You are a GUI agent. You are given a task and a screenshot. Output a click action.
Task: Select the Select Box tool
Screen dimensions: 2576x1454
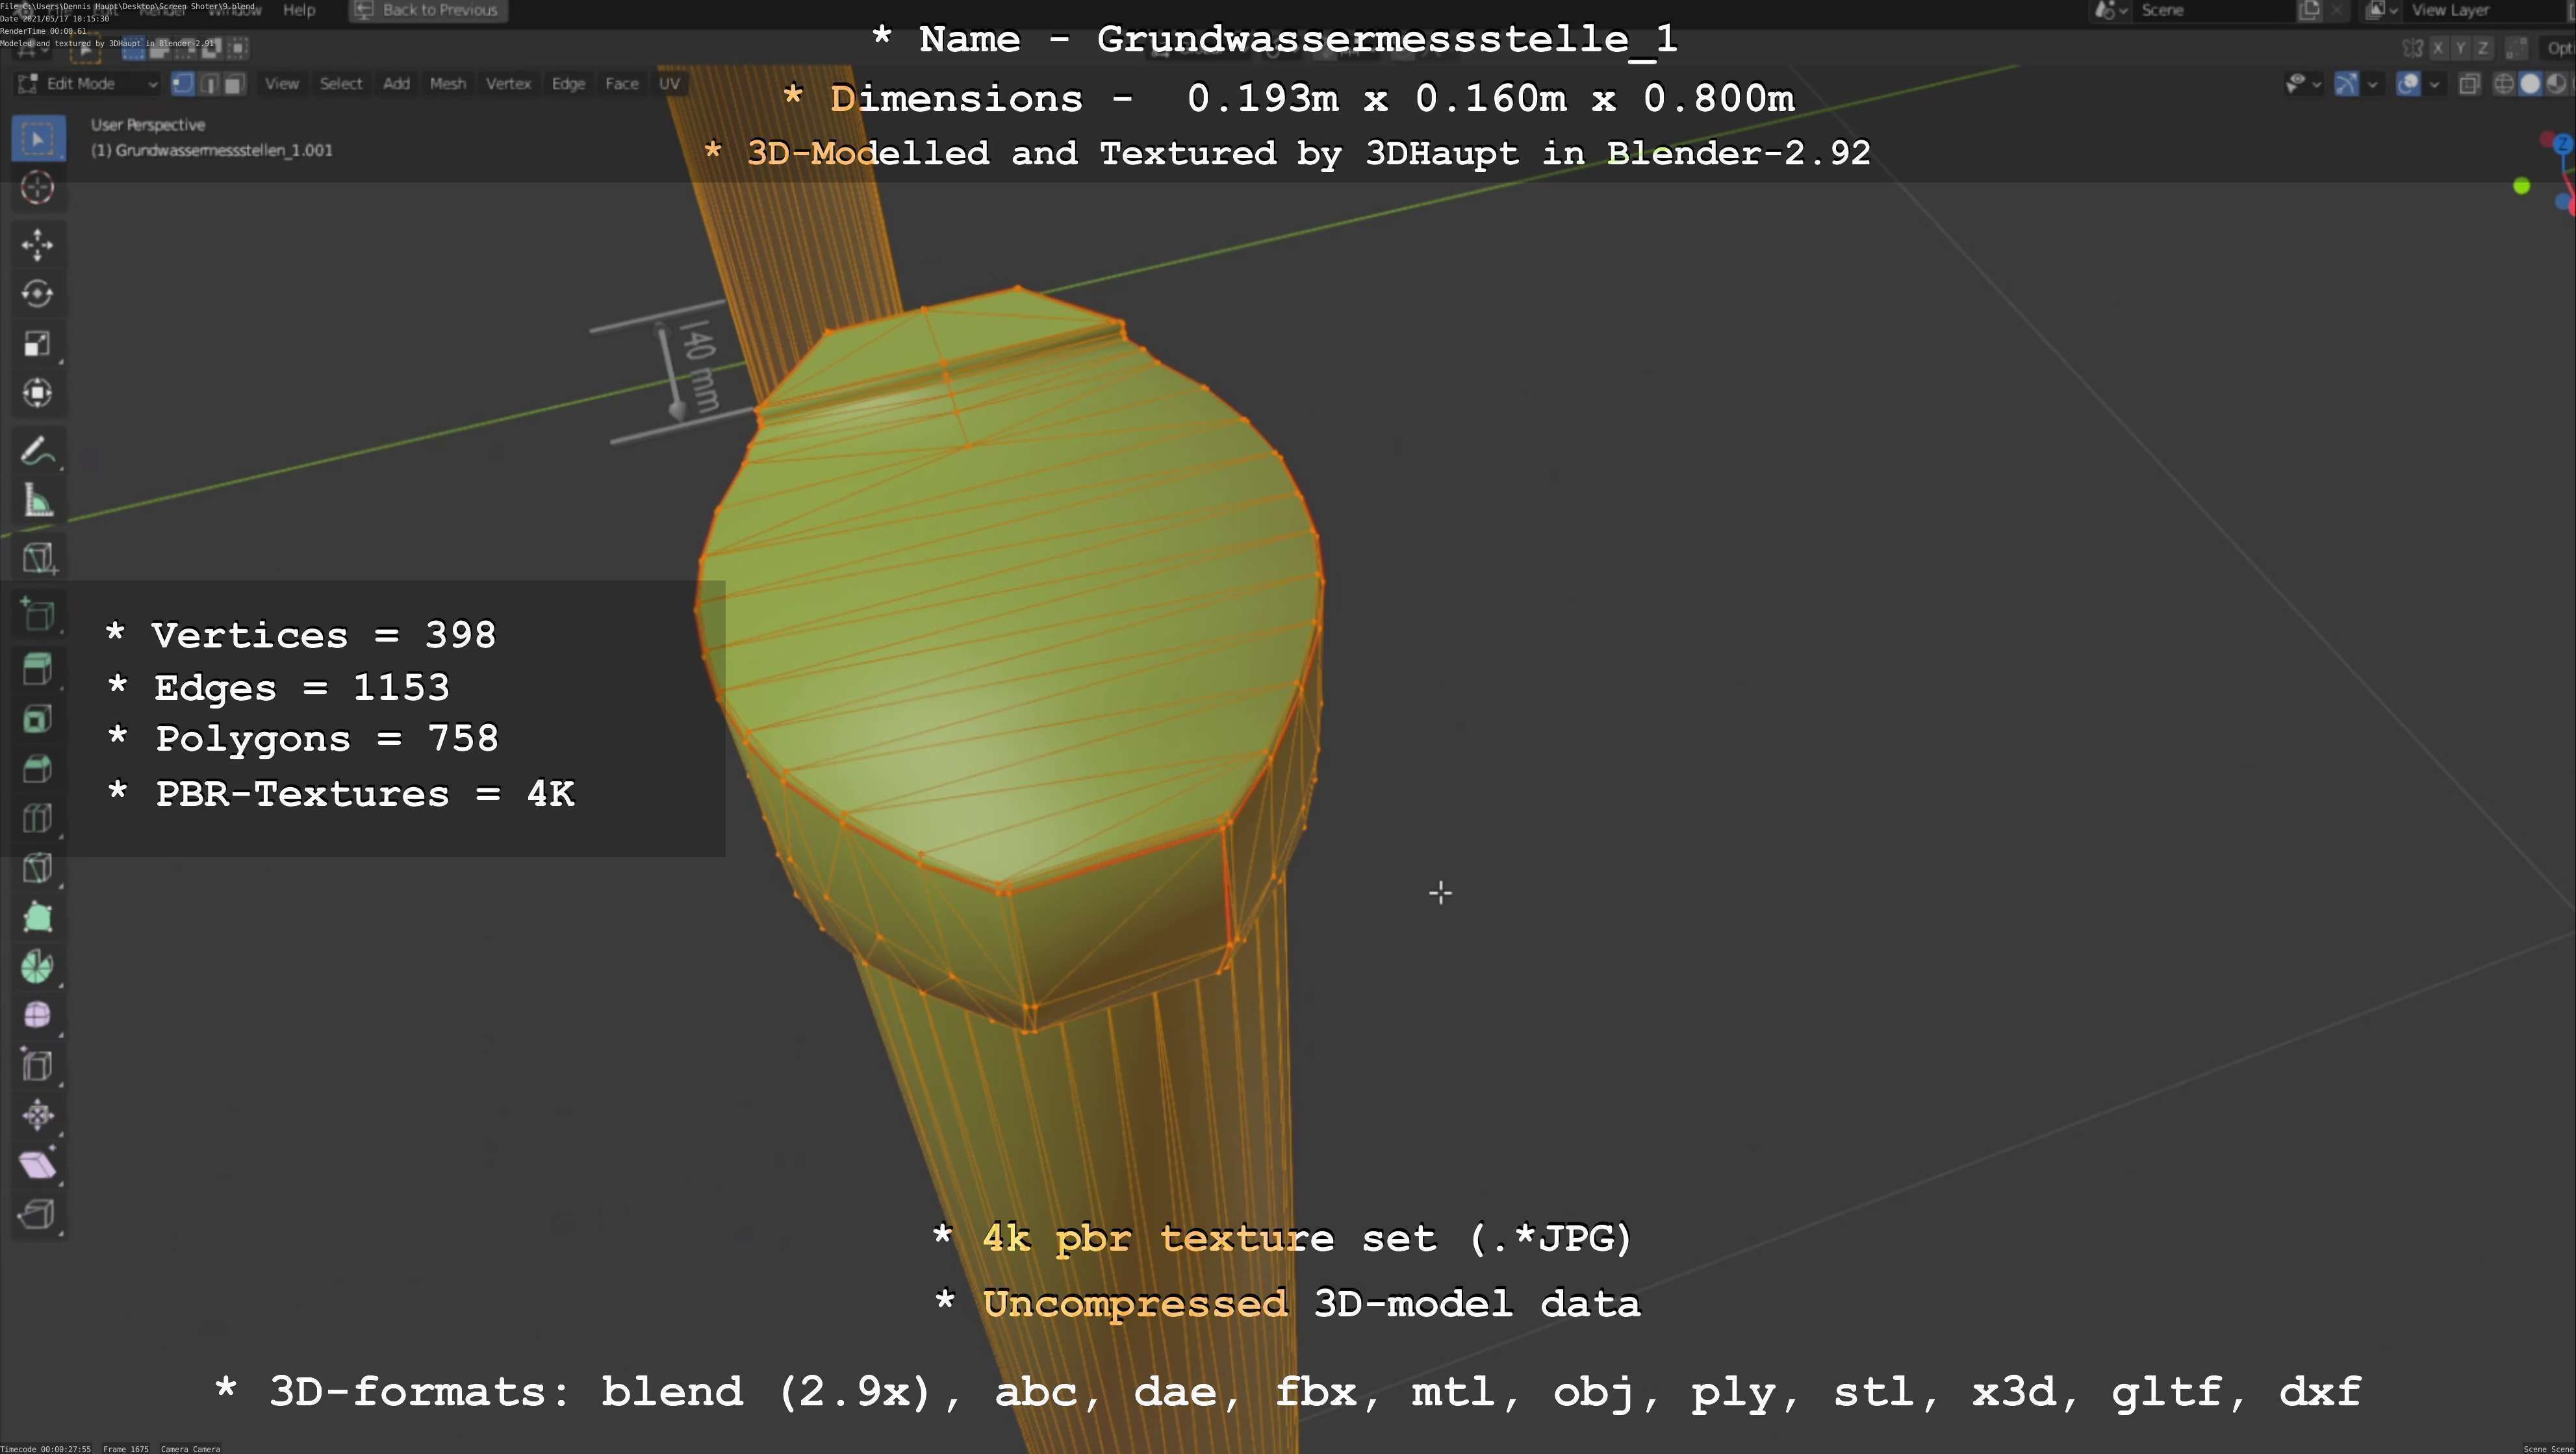pos(38,138)
